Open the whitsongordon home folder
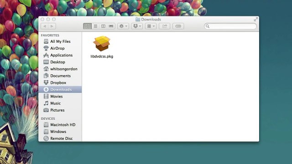 click(x=60, y=69)
